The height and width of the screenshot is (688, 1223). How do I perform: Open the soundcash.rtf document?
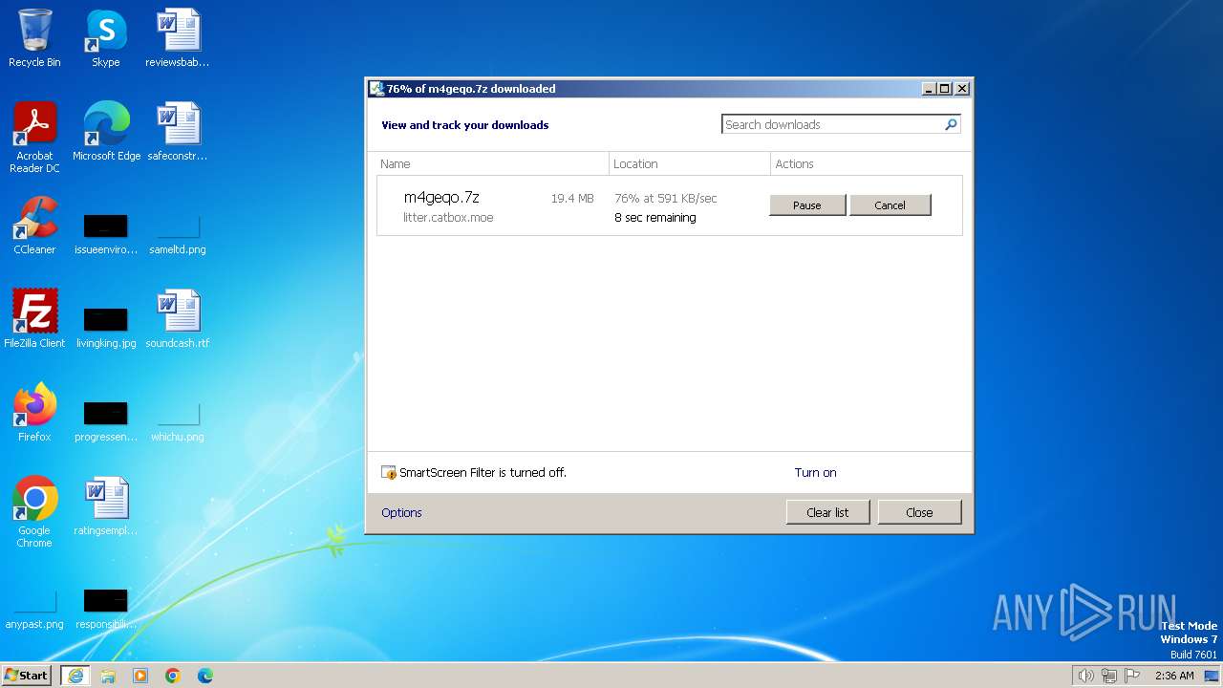pyautogui.click(x=178, y=319)
